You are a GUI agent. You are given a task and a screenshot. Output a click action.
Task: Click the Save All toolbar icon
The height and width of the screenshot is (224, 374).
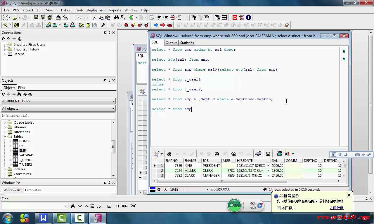click(x=50, y=17)
